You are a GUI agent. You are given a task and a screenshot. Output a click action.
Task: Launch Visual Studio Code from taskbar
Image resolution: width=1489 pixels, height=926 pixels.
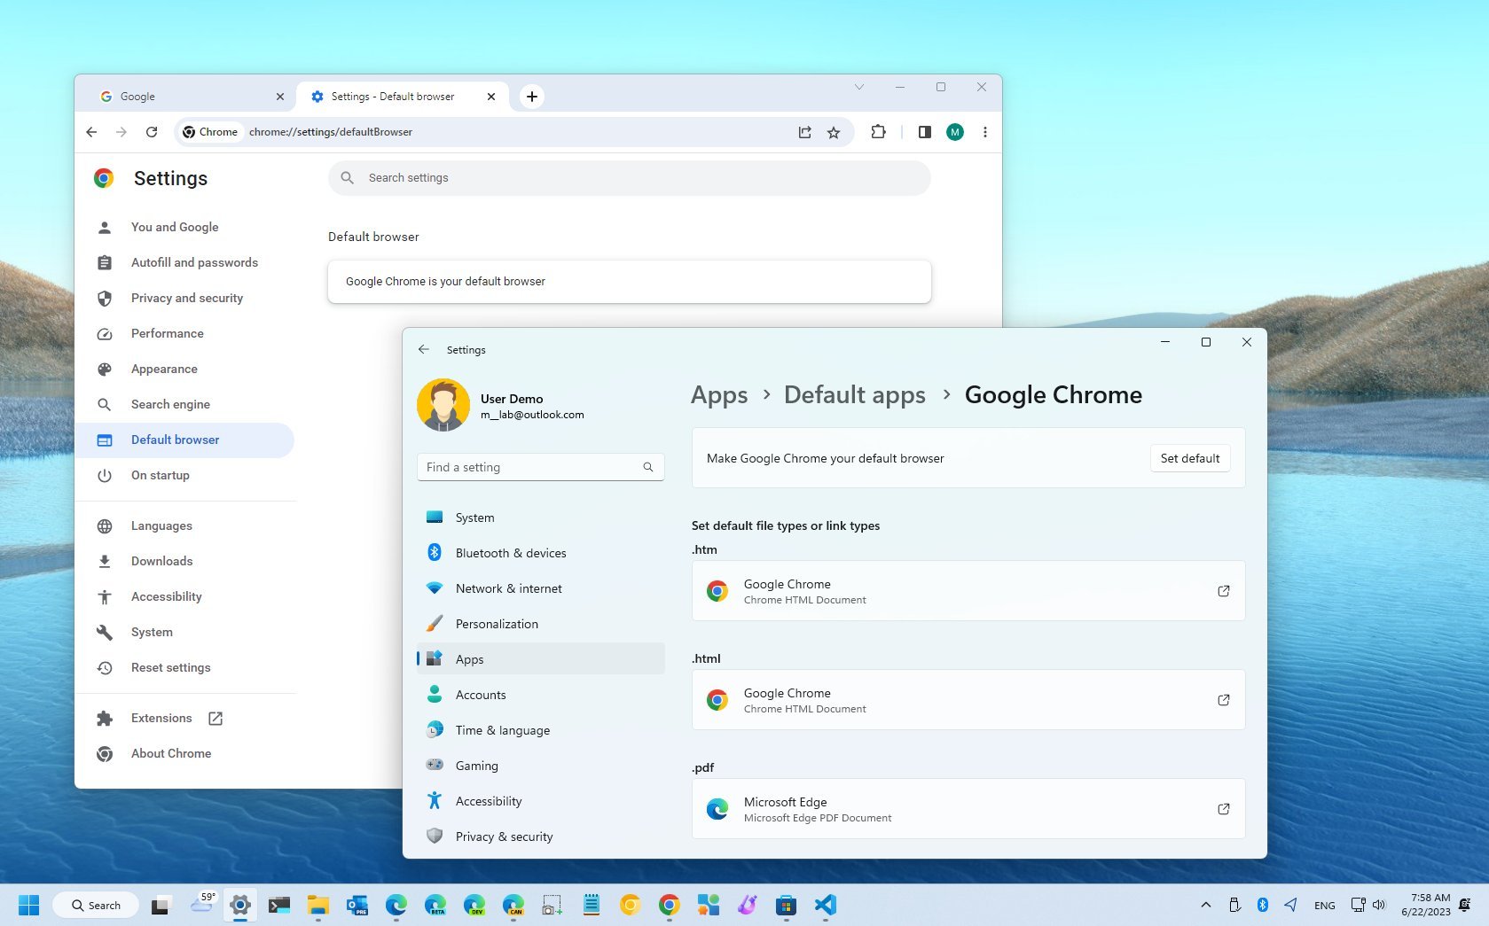click(x=825, y=905)
